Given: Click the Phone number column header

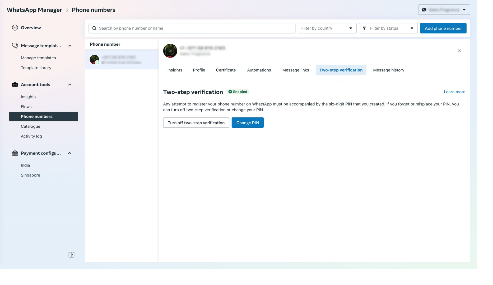Looking at the screenshot, I should (x=105, y=44).
